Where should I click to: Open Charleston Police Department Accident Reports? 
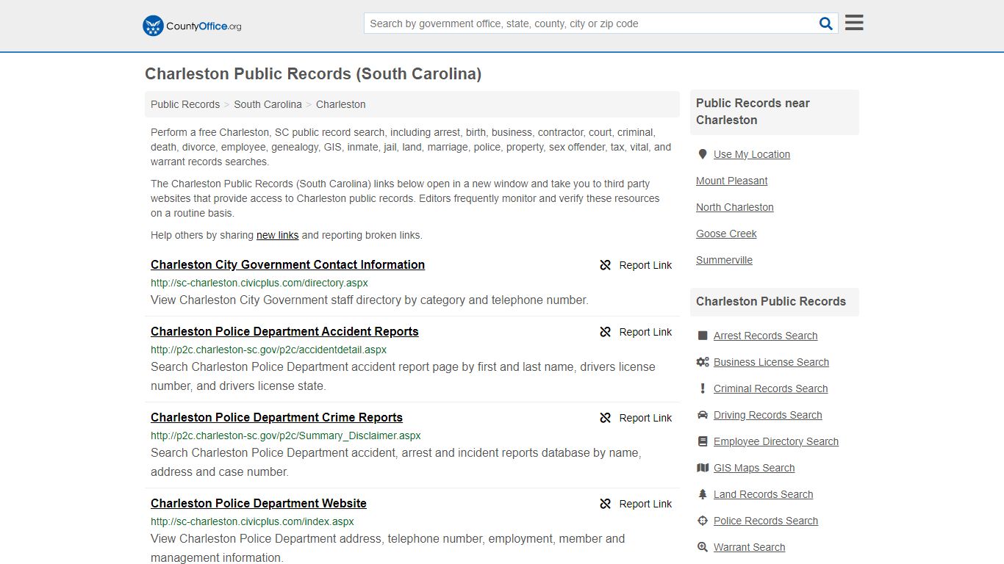(284, 331)
